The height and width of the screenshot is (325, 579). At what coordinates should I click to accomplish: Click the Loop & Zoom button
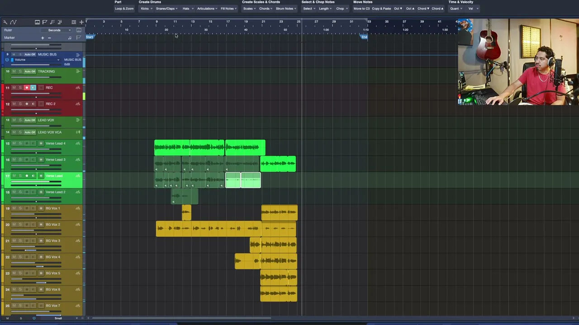point(124,9)
